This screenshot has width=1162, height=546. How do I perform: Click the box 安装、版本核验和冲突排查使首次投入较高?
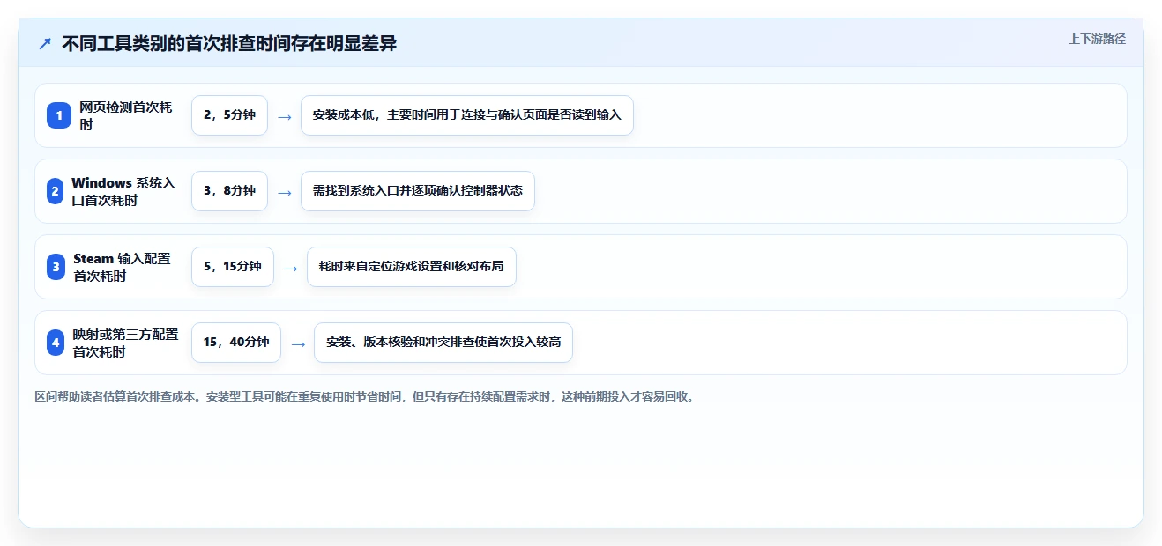(443, 343)
